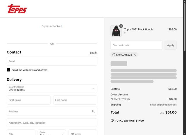The image size is (186, 135).
Task: Click the Log in link
Action: pos(94,52)
